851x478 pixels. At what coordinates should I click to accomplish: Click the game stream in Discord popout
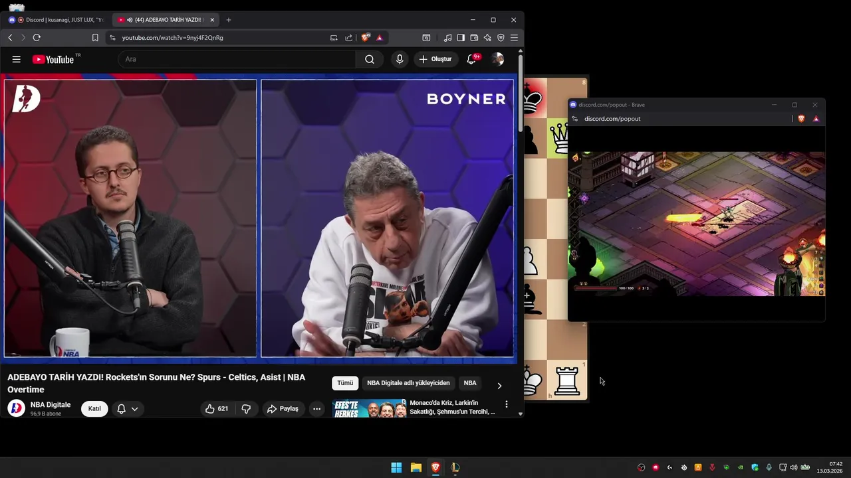click(x=697, y=224)
